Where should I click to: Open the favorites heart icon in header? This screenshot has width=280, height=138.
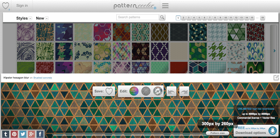click(5, 6)
